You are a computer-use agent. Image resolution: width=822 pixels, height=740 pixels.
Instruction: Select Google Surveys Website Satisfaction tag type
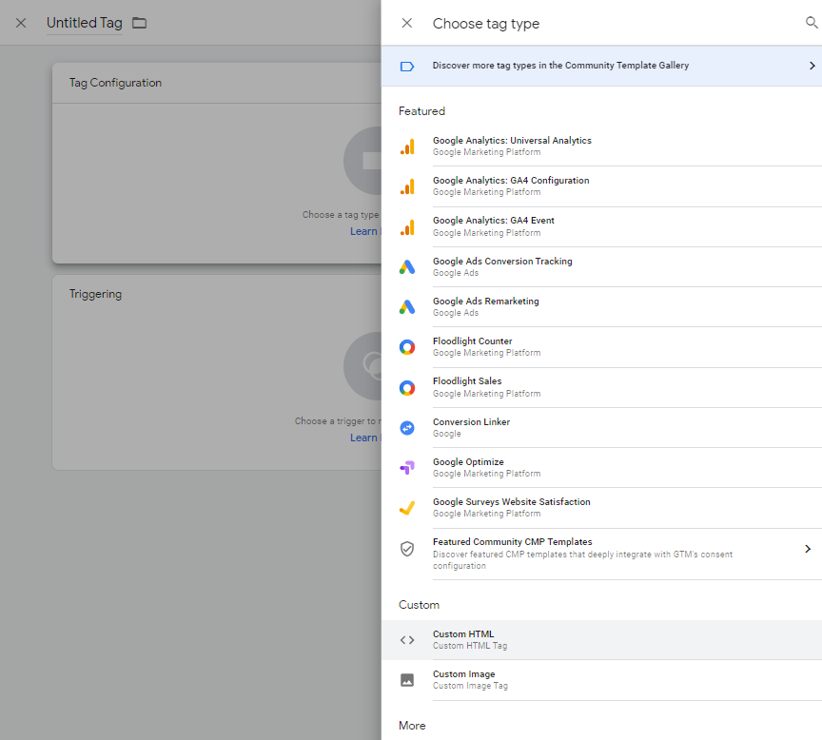pos(602,508)
